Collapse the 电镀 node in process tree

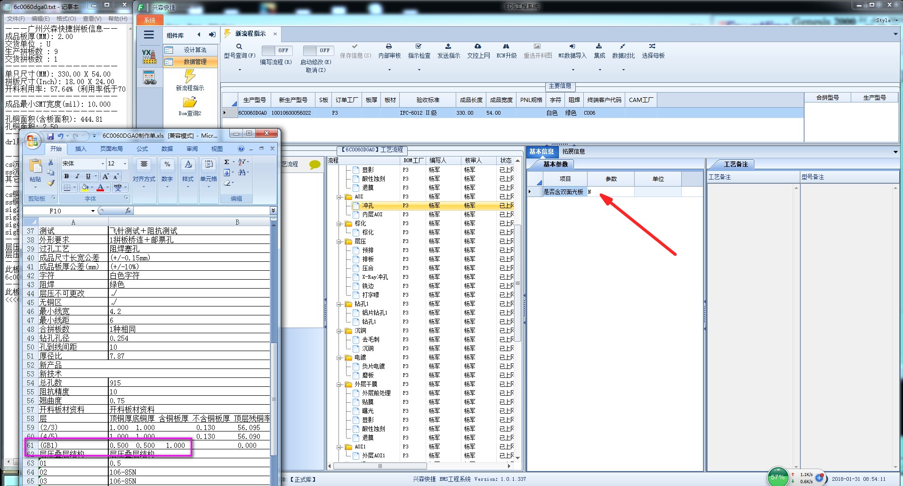[339, 357]
